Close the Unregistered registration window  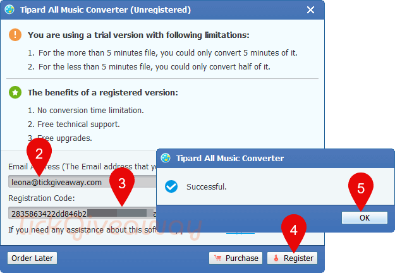click(310, 10)
